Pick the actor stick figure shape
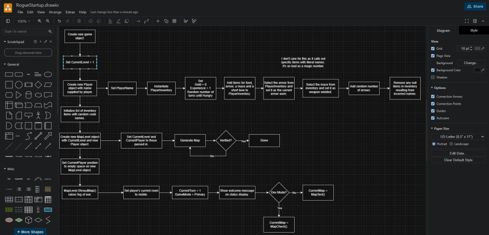The height and width of the screenshot is (235, 489). tap(38, 116)
